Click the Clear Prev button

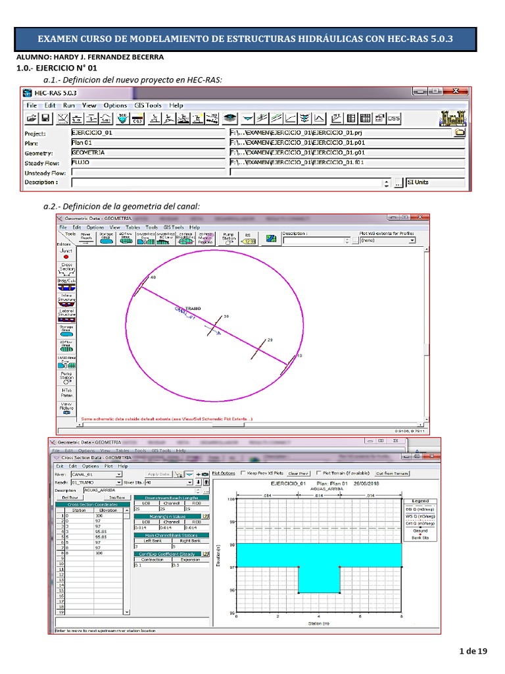(298, 473)
